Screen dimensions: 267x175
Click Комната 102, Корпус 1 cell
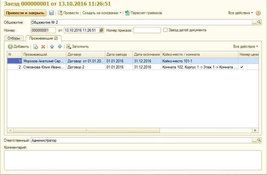[200, 67]
